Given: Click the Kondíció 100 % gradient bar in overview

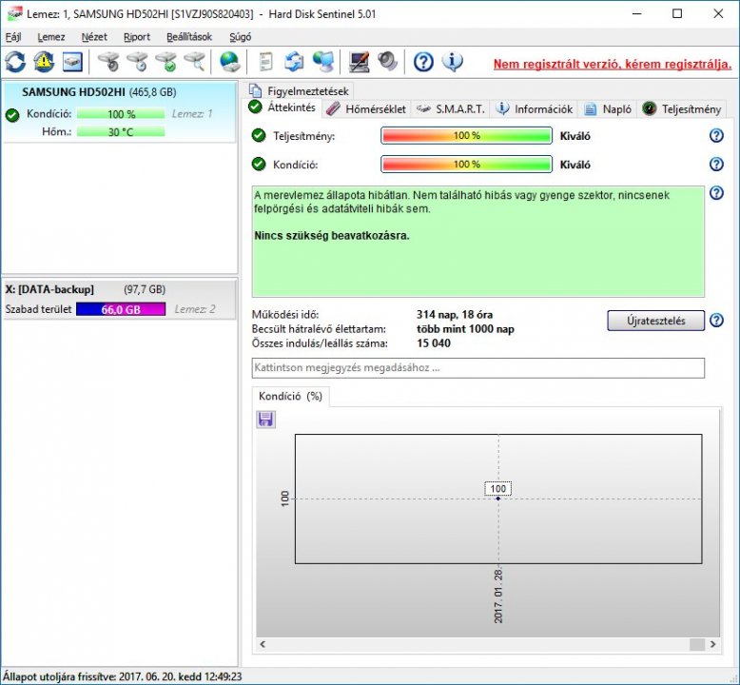Looking at the screenshot, I should 466,165.
